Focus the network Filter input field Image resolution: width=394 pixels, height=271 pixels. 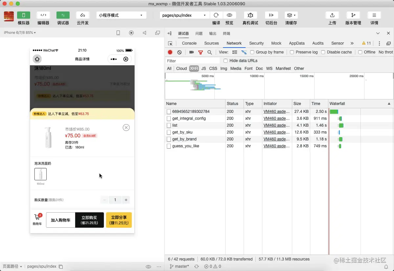pos(192,61)
